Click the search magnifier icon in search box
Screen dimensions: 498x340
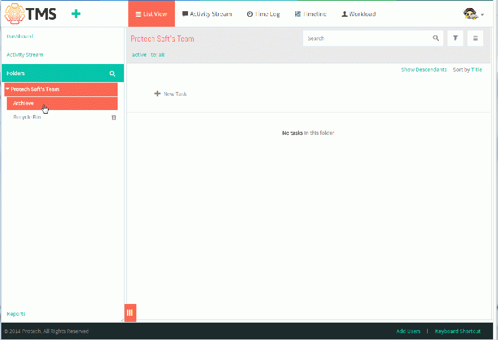pyautogui.click(x=436, y=39)
